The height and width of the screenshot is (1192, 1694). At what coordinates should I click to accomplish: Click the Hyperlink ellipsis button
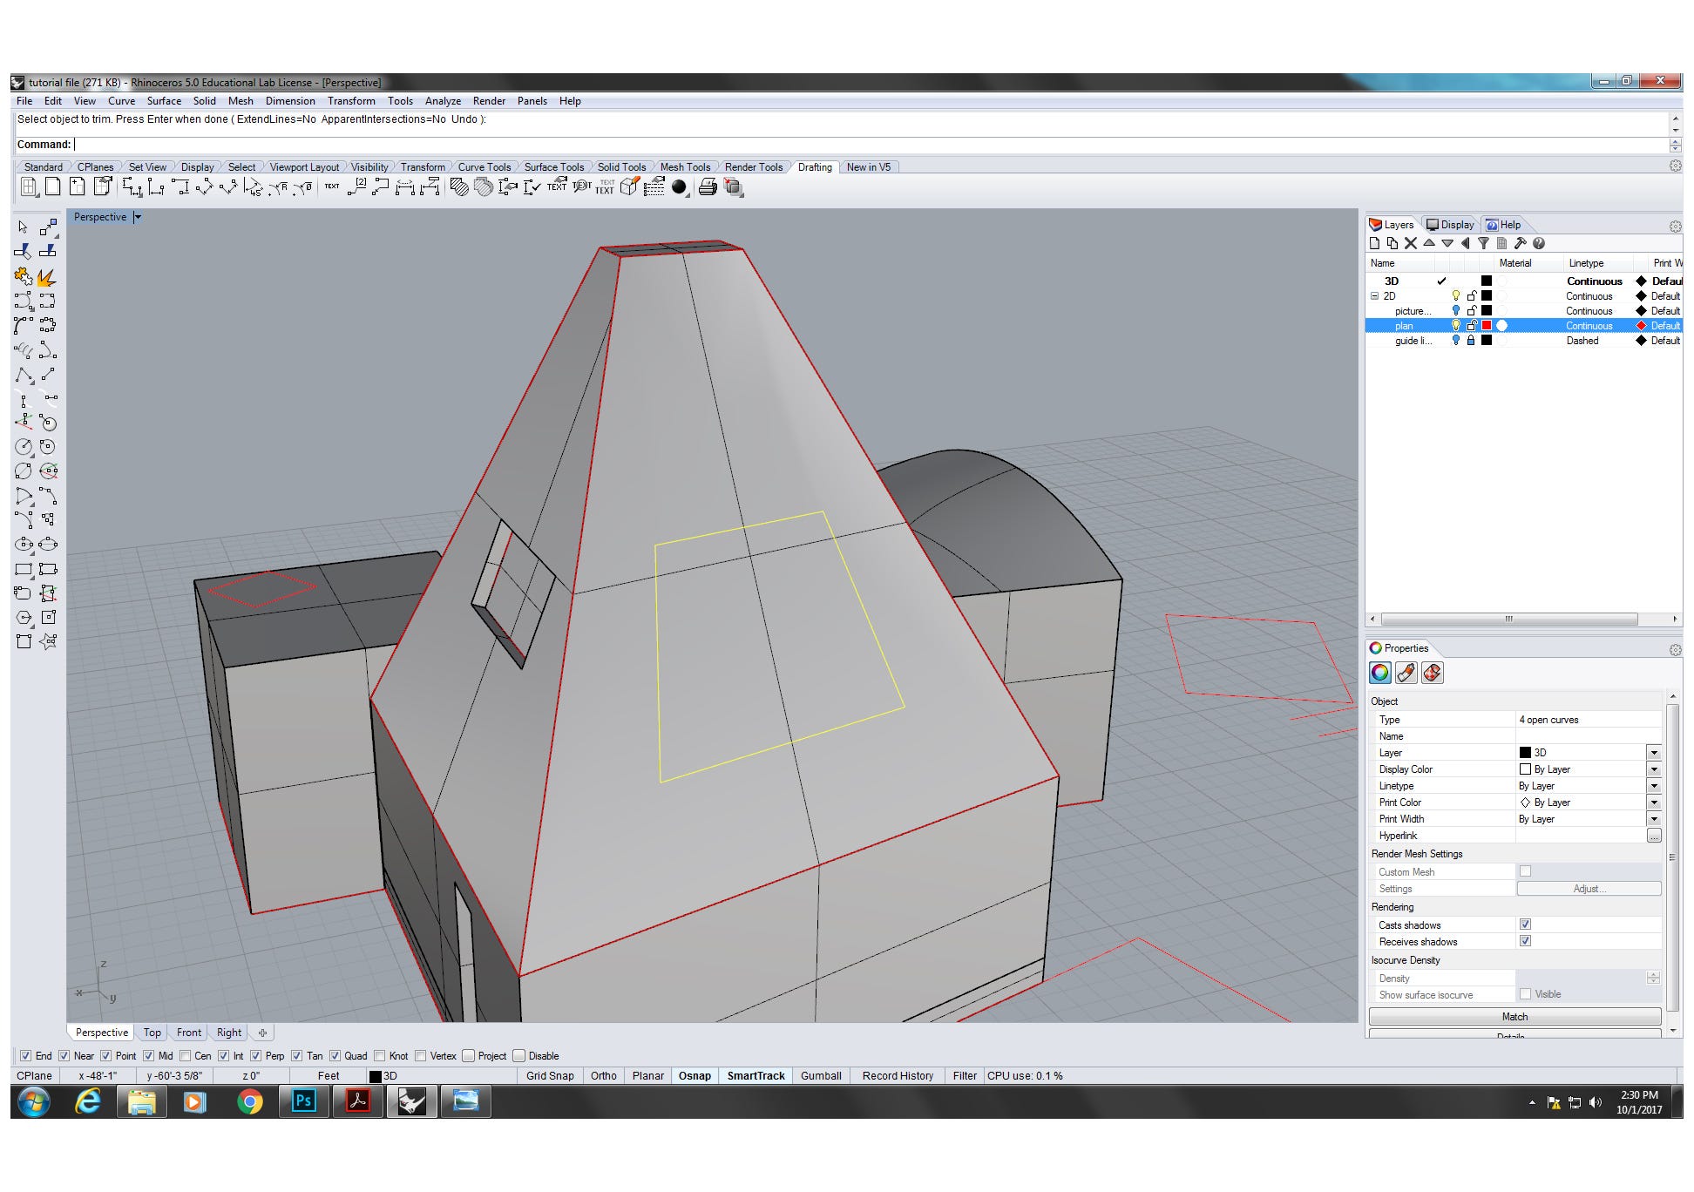point(1653,836)
